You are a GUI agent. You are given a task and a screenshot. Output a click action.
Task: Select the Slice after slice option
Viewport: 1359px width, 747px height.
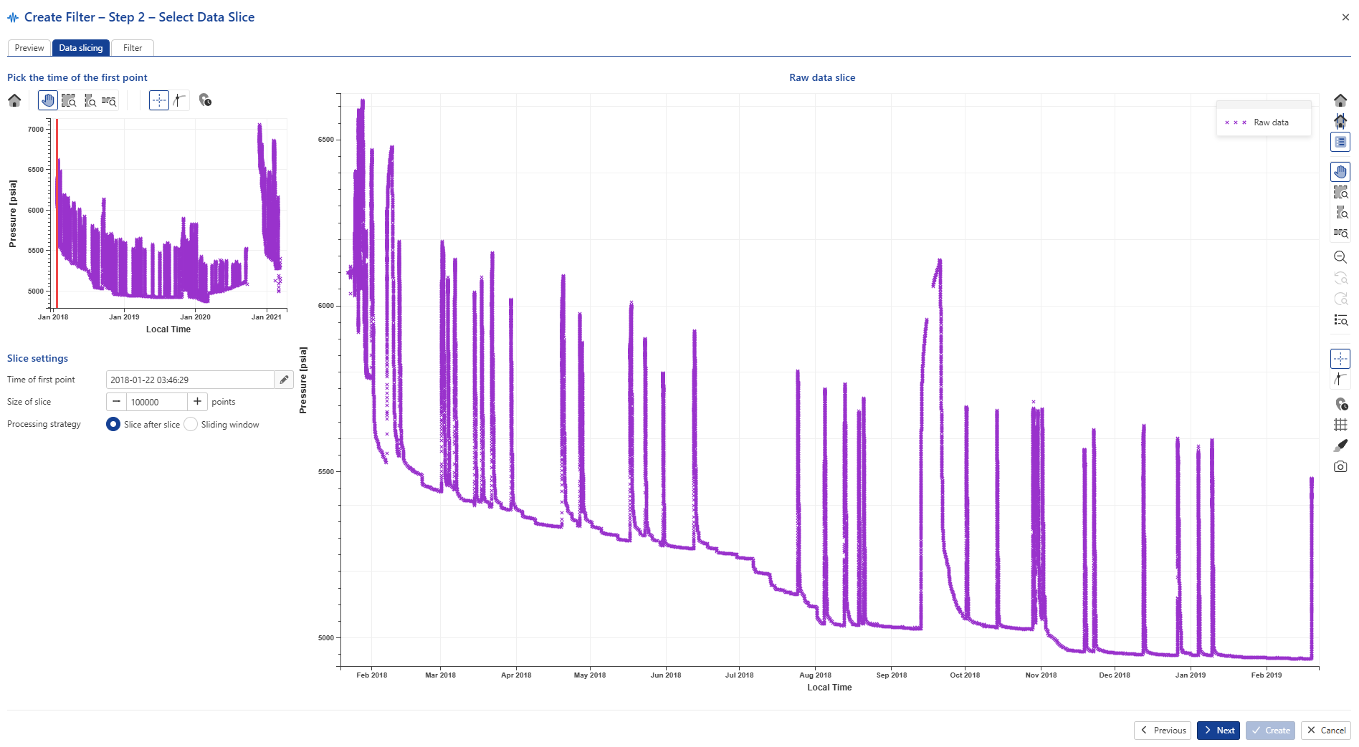(x=113, y=425)
